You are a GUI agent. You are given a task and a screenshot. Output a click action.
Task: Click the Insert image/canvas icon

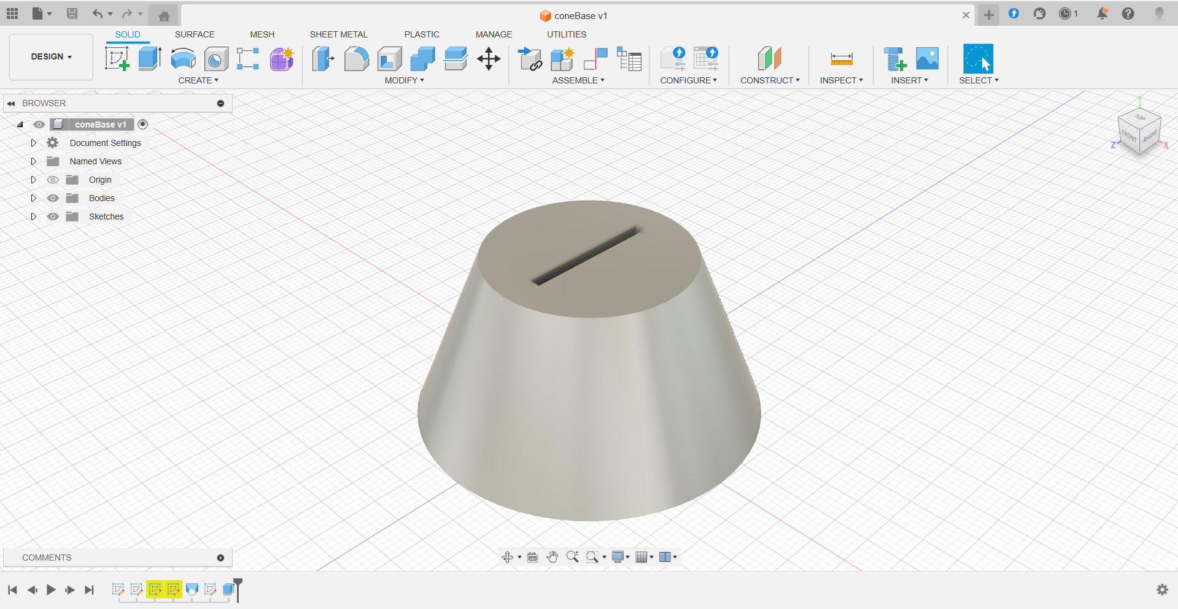tap(928, 59)
